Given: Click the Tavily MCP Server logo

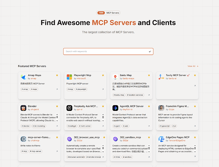Looking at the screenshot, I should [x=161, y=77].
